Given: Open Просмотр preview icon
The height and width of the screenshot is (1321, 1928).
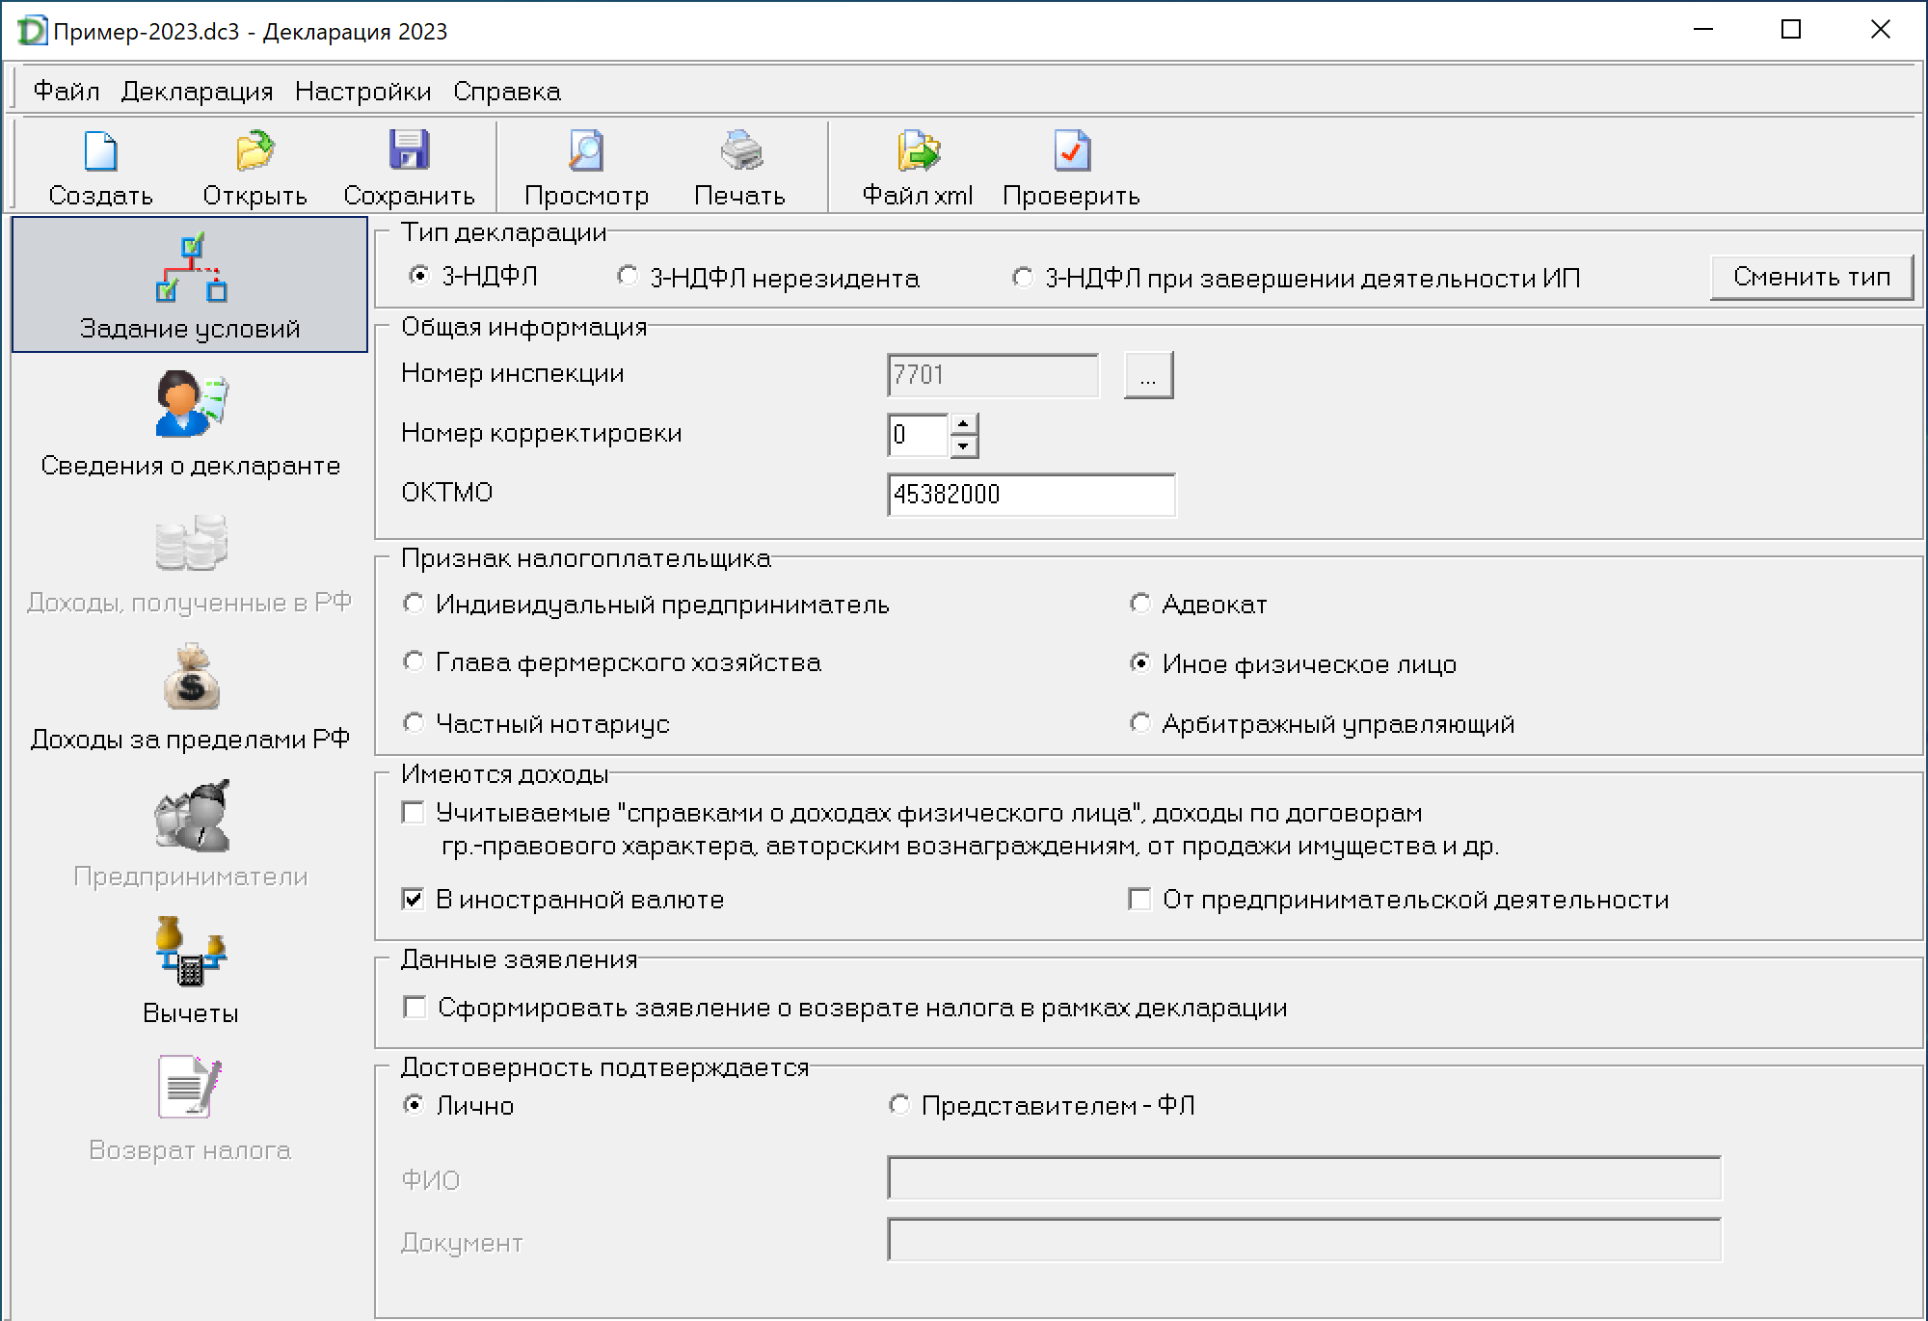Looking at the screenshot, I should [586, 152].
